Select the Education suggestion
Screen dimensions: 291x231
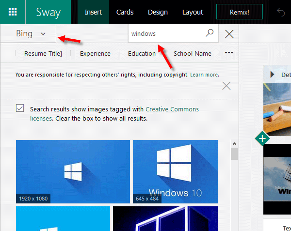[x=142, y=54]
